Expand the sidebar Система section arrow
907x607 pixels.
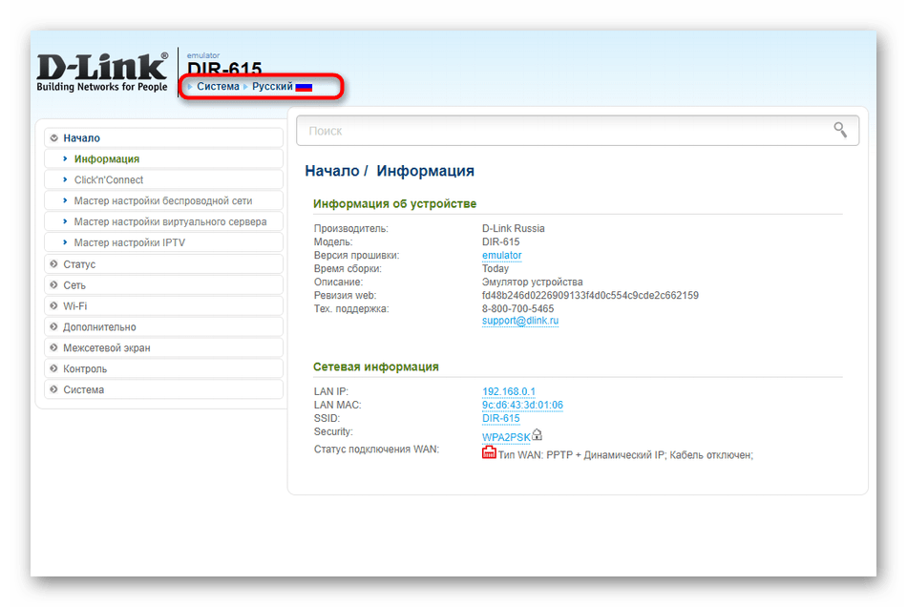coord(53,389)
